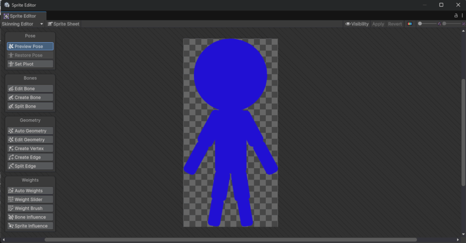Switch to Edit Geometry tool
The image size is (466, 243).
click(x=30, y=140)
